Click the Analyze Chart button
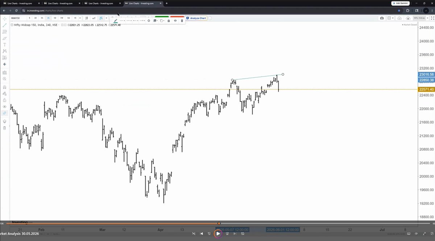Image resolution: width=435 pixels, height=241 pixels. click(x=196, y=18)
